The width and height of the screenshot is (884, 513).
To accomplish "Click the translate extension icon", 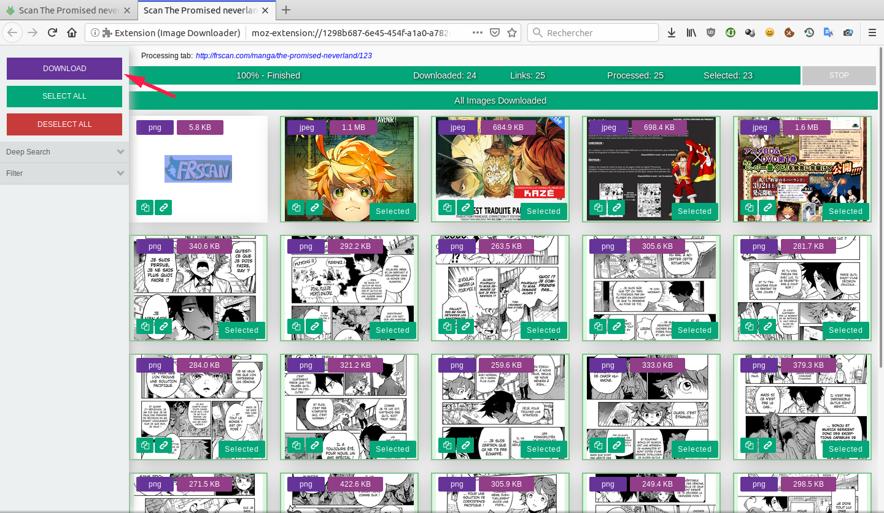I will (x=828, y=32).
